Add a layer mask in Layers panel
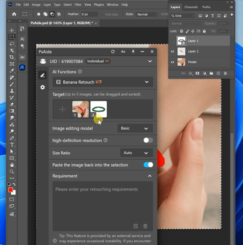 click(197, 73)
